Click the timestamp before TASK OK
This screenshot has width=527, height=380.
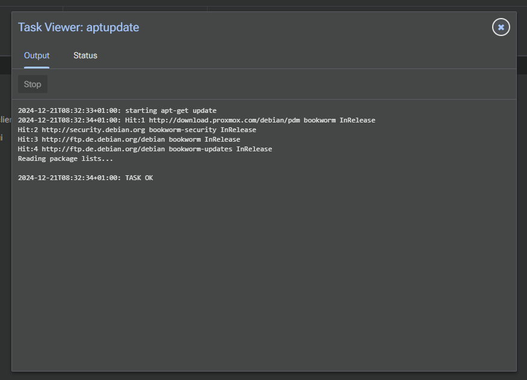(69, 178)
